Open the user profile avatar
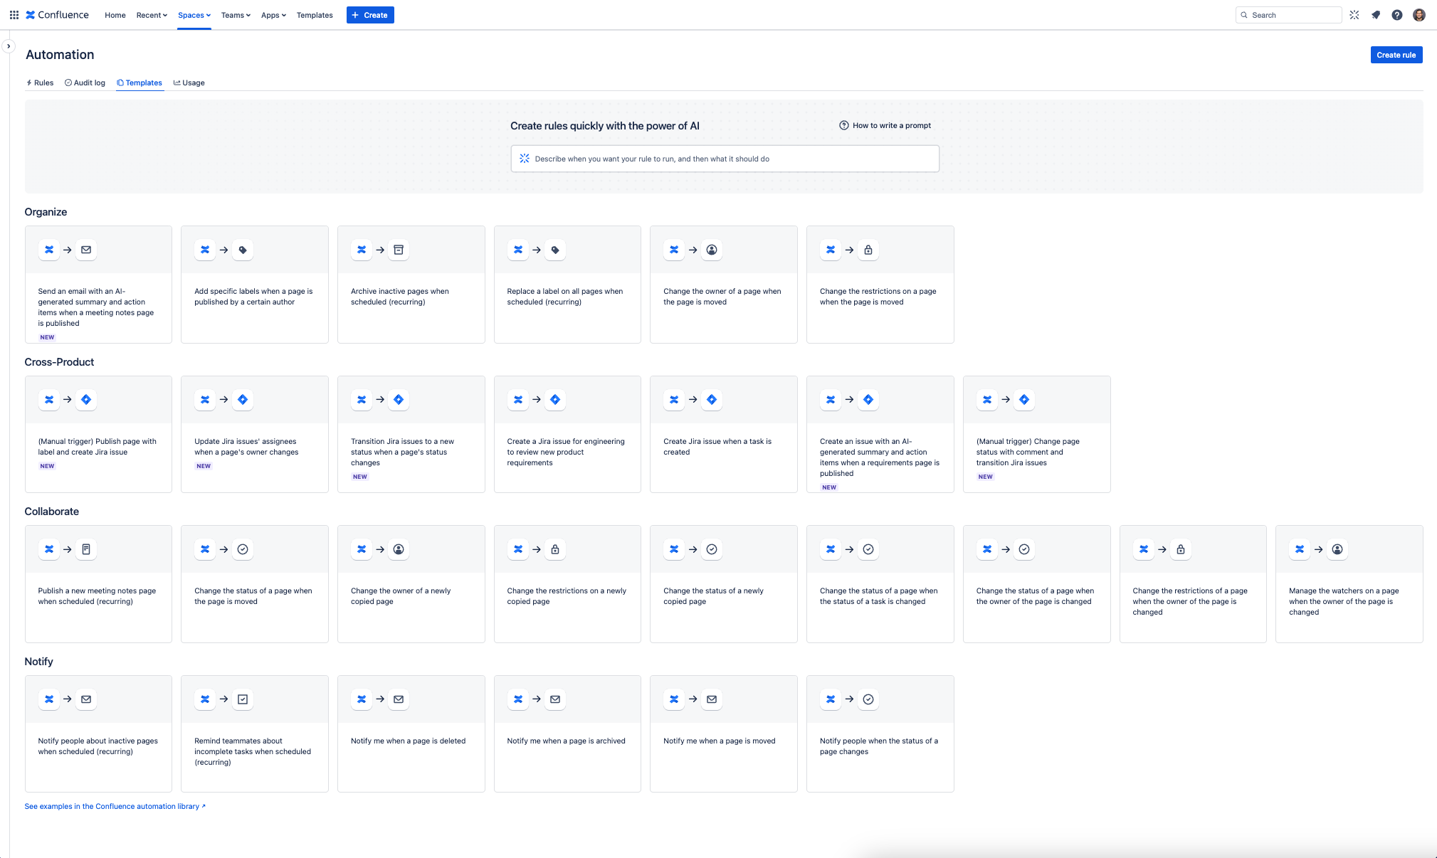The height and width of the screenshot is (858, 1437). pyautogui.click(x=1419, y=15)
